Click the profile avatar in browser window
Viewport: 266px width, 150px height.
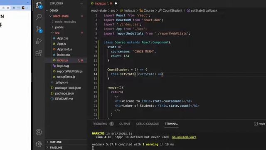click(23, 7)
